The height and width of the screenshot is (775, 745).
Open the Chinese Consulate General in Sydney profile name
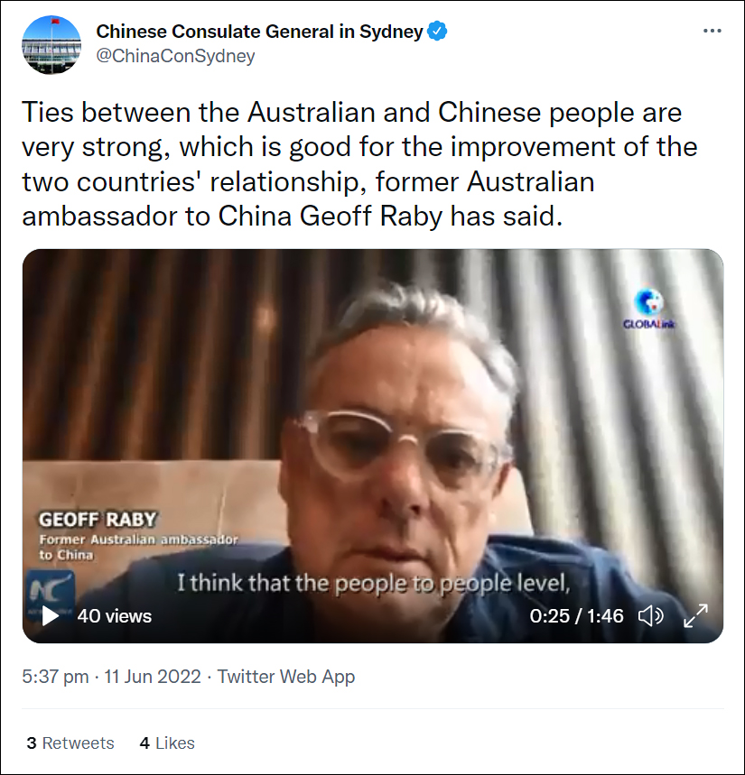pos(259,32)
